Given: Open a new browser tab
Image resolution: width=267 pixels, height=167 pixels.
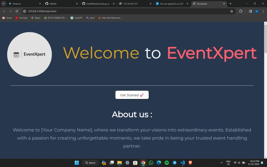Looking at the screenshot, I should tap(230, 4).
